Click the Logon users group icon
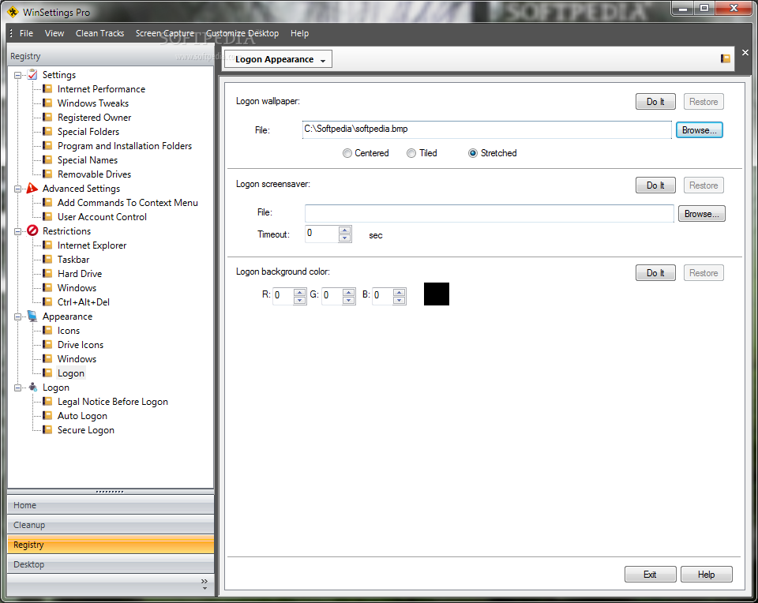The image size is (758, 603). point(32,387)
